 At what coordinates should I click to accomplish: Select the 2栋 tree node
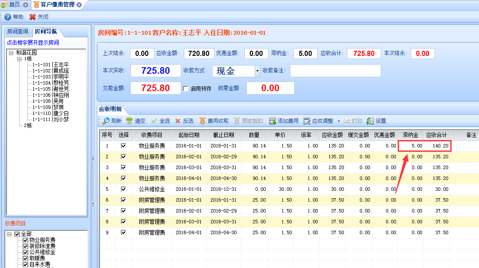(28, 125)
